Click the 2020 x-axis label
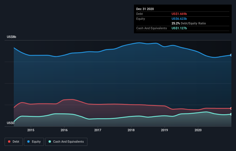This screenshot has height=151, width=236. tap(198, 130)
